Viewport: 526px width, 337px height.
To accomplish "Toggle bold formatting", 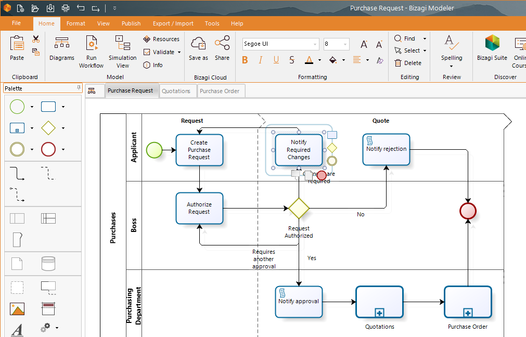I will 245,60.
